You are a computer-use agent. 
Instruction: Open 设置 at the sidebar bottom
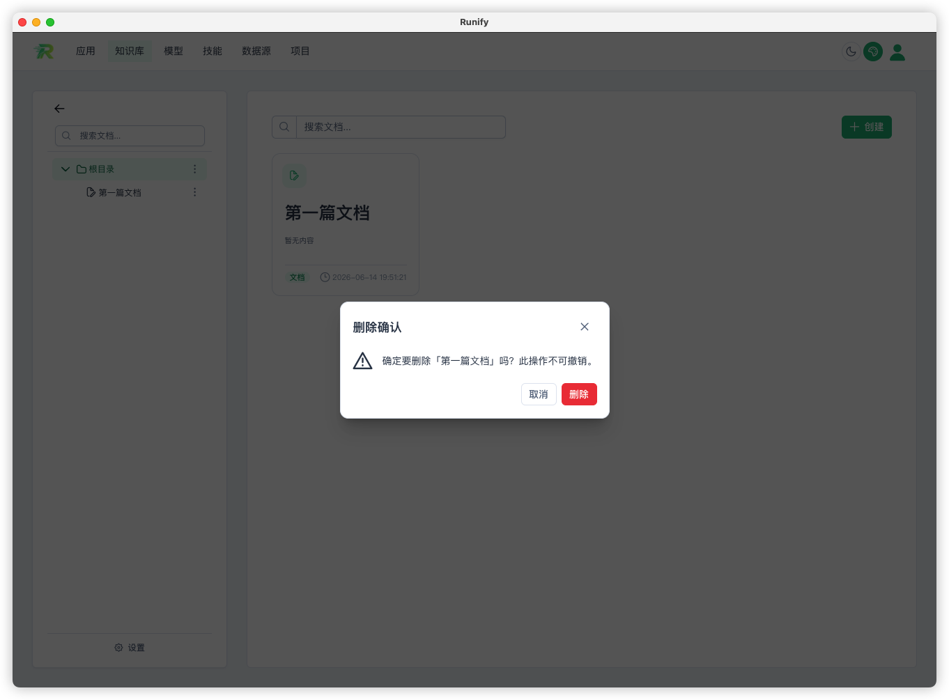[130, 648]
